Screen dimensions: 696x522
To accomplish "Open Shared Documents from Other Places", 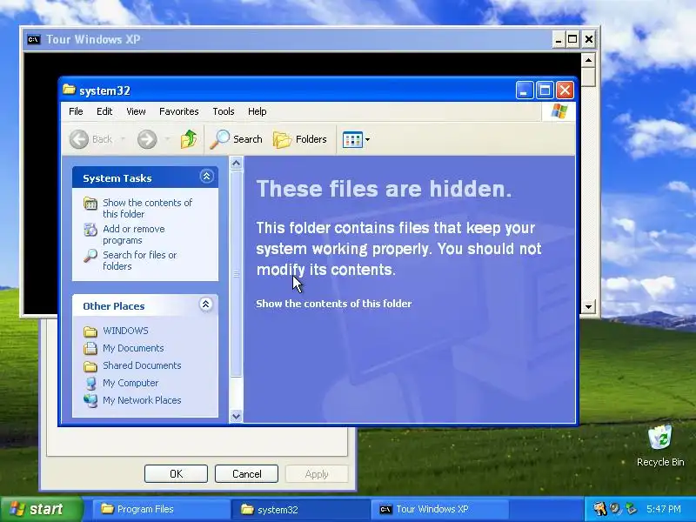I will (x=142, y=365).
